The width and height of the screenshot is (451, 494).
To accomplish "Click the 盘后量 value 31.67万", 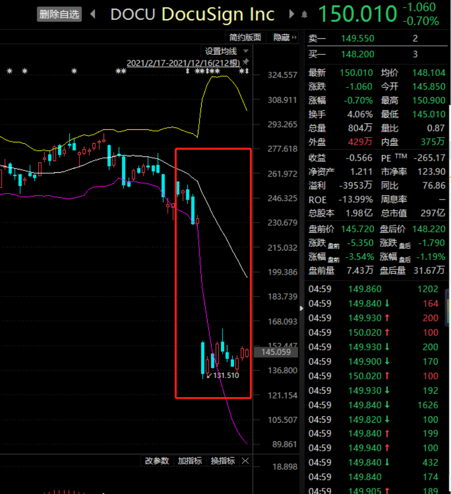I will click(x=429, y=270).
